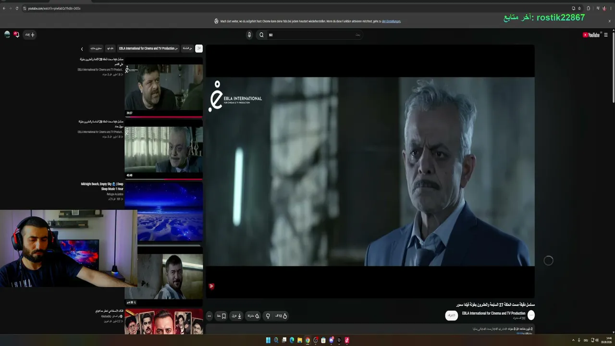Select the 'محتوى مشابه' filter chip

click(x=96, y=49)
